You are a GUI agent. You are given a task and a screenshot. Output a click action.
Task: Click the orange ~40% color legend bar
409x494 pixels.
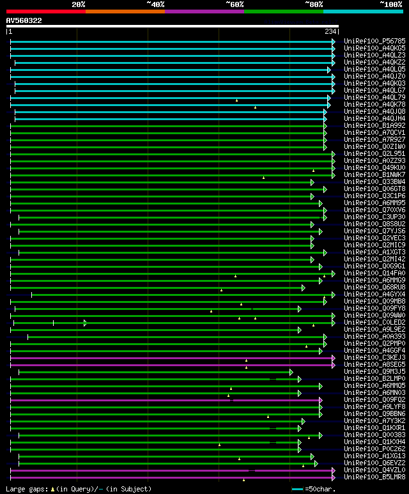pyautogui.click(x=125, y=12)
